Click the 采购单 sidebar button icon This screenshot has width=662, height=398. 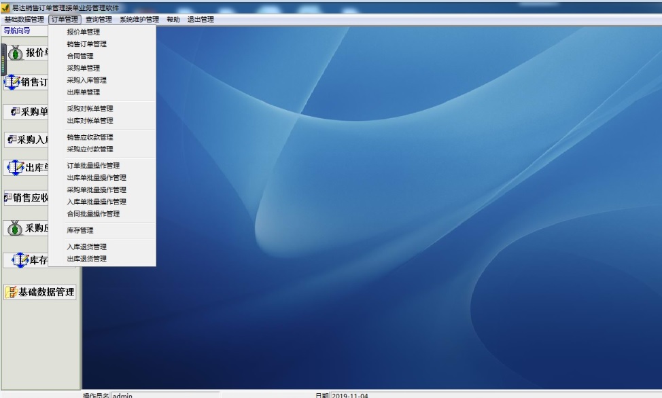(14, 112)
